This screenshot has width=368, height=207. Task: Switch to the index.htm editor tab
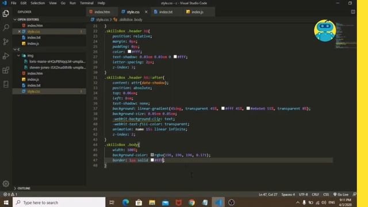(102, 11)
